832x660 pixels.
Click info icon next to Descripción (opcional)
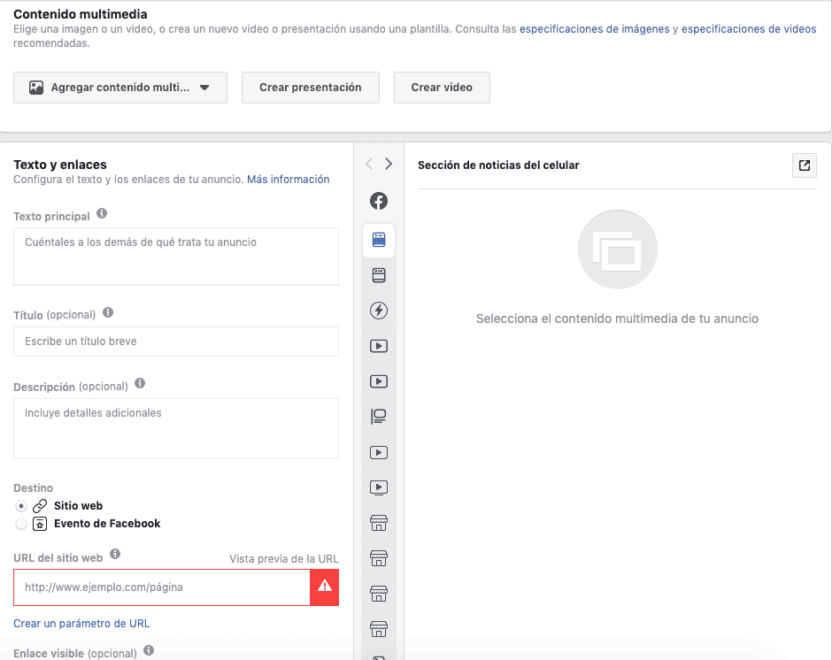(x=140, y=384)
